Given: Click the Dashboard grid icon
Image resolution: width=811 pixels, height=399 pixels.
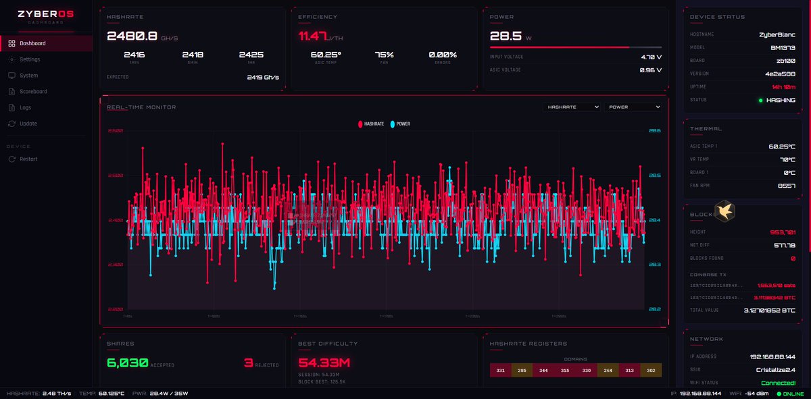Looking at the screenshot, I should 11,43.
